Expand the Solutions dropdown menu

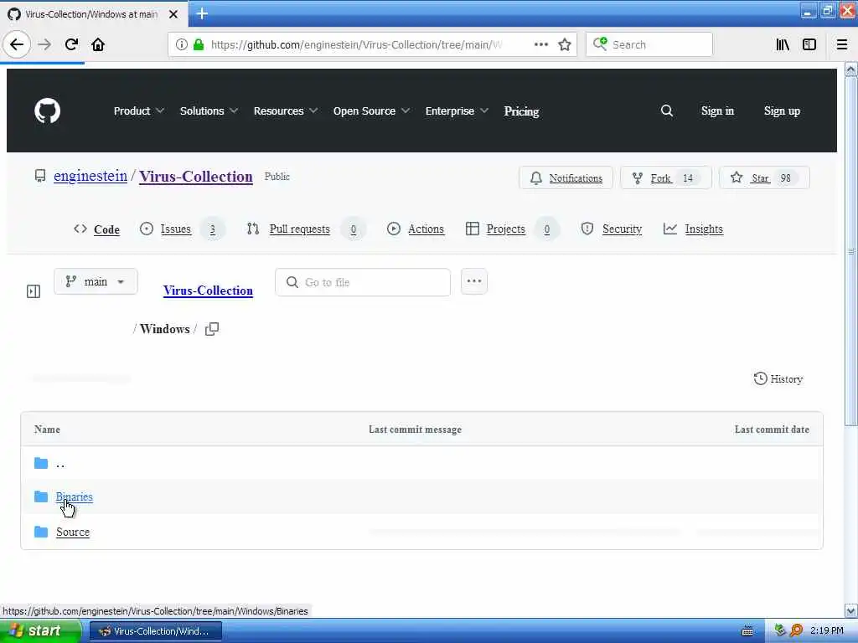[209, 111]
